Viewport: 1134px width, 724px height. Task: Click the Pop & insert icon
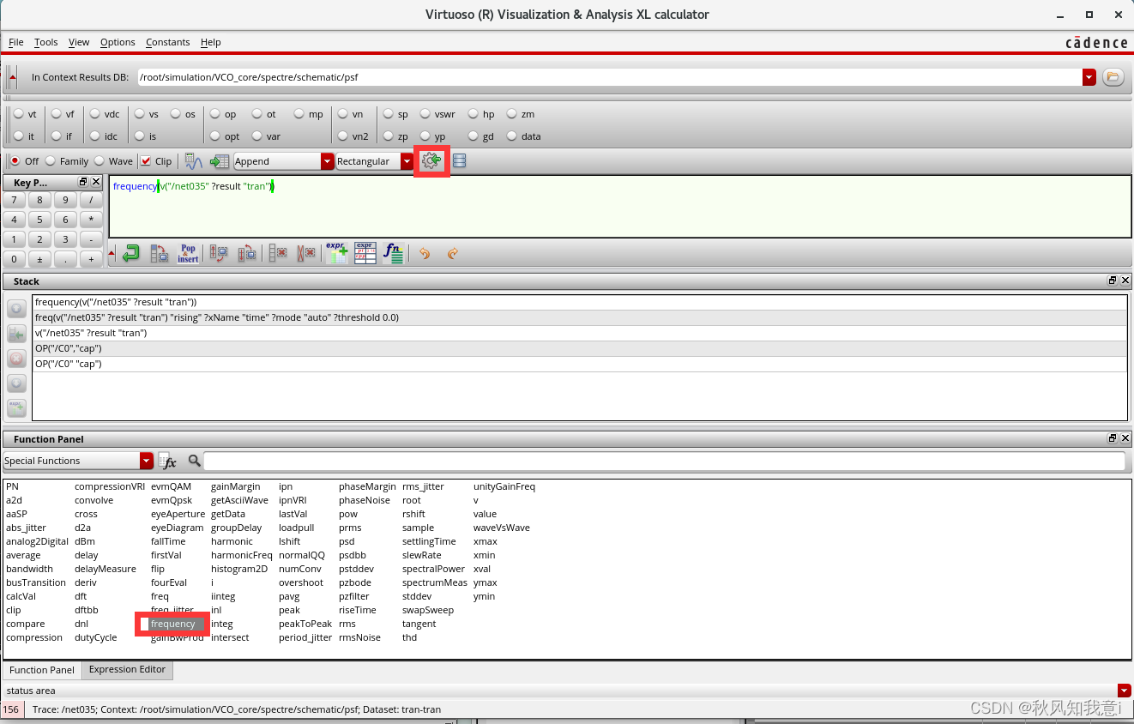coord(188,253)
